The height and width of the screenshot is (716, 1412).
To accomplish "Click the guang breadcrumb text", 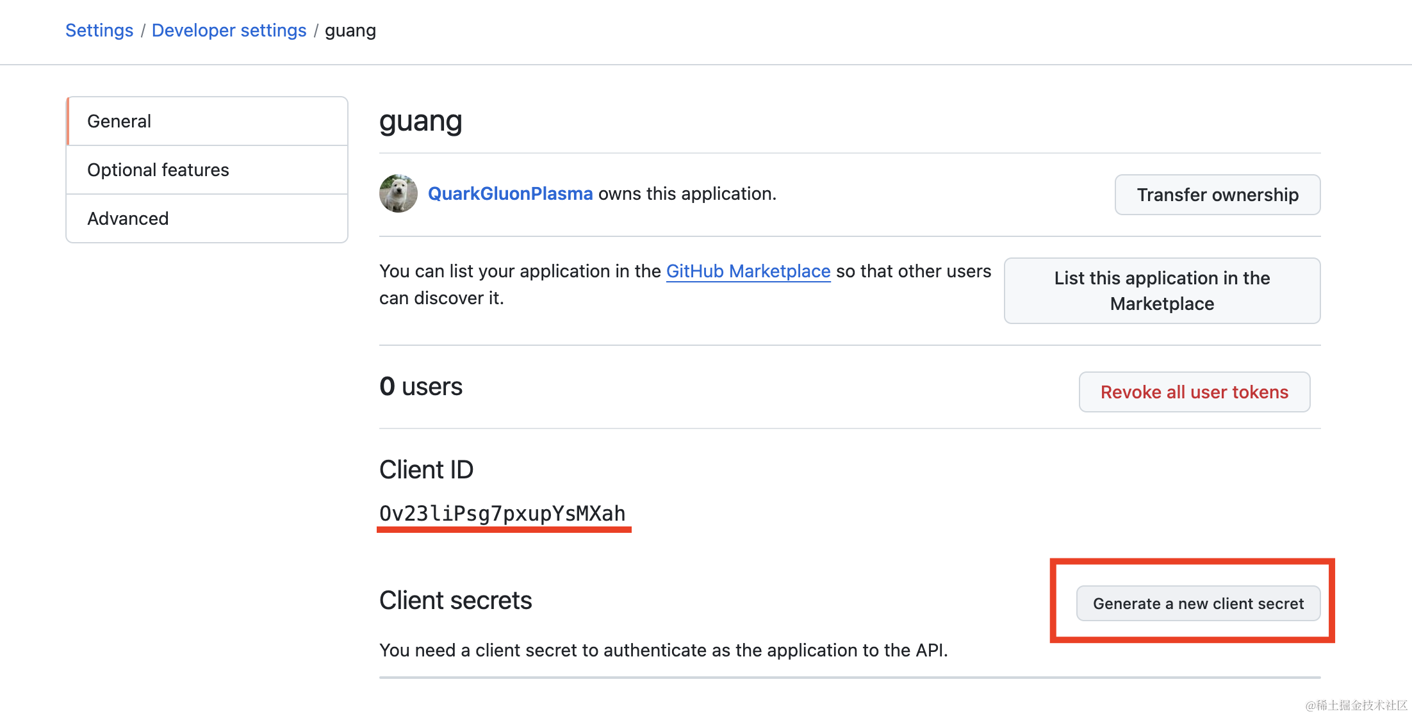I will pos(350,31).
